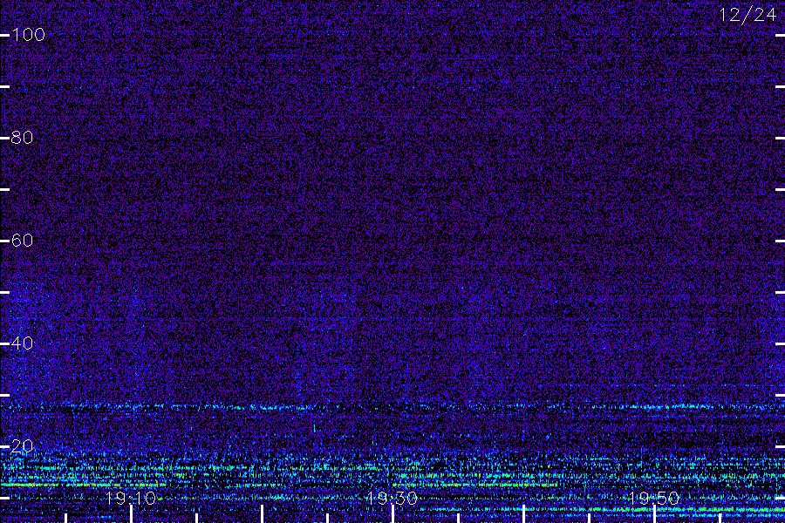Image resolution: width=785 pixels, height=523 pixels.
Task: Click the 40 frequency axis label
Action: pyautogui.click(x=22, y=343)
